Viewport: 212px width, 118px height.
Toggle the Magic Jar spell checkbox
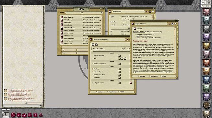pyautogui.click(x=93, y=69)
